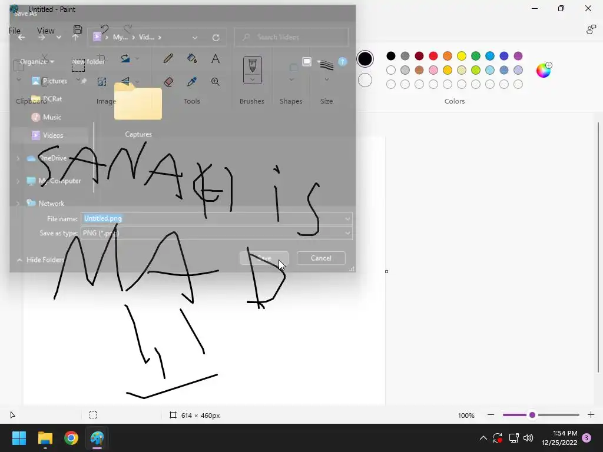Click the Vid... breadcrumb in address bar
This screenshot has height=452, width=603.
click(146, 37)
